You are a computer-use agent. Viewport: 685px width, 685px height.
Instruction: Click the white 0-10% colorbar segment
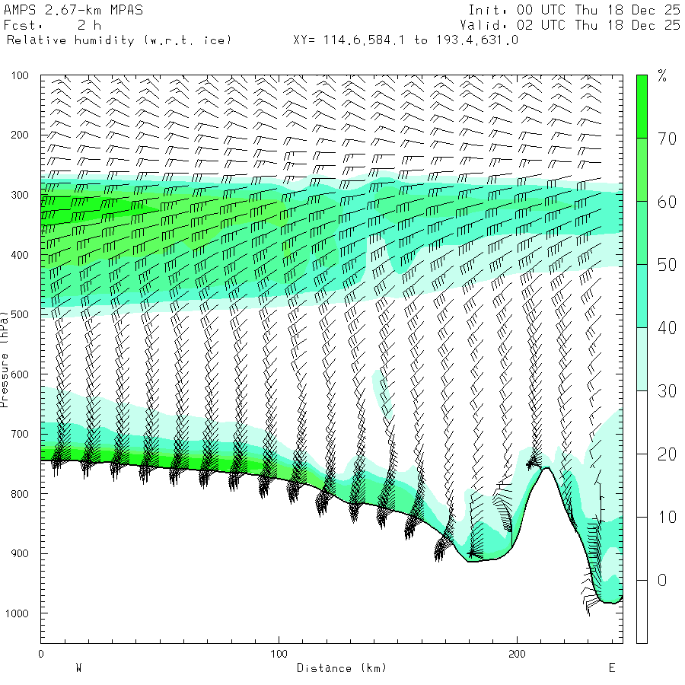pos(642,549)
